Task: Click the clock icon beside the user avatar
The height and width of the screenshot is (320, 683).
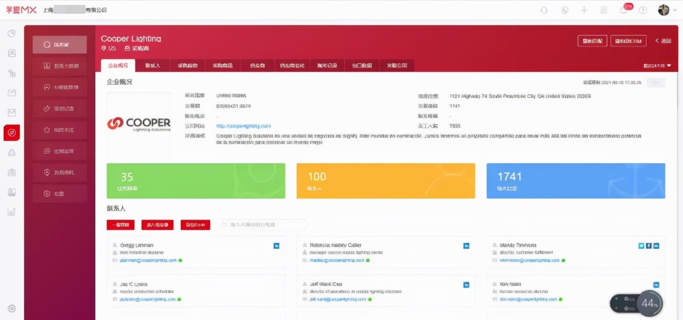Action: pos(643,10)
